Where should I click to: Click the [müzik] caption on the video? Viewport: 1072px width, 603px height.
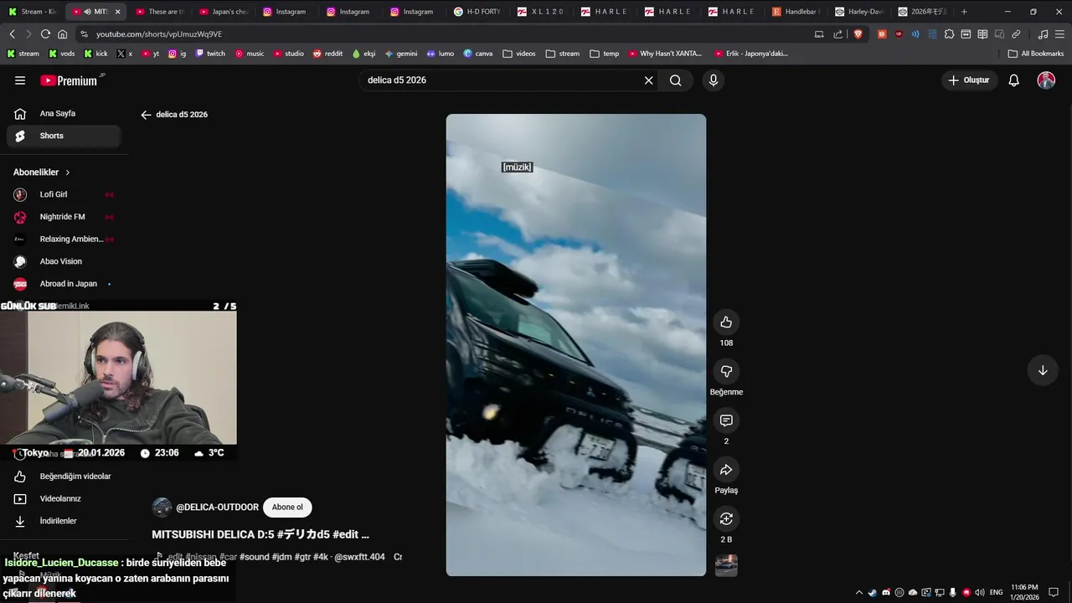pos(517,167)
